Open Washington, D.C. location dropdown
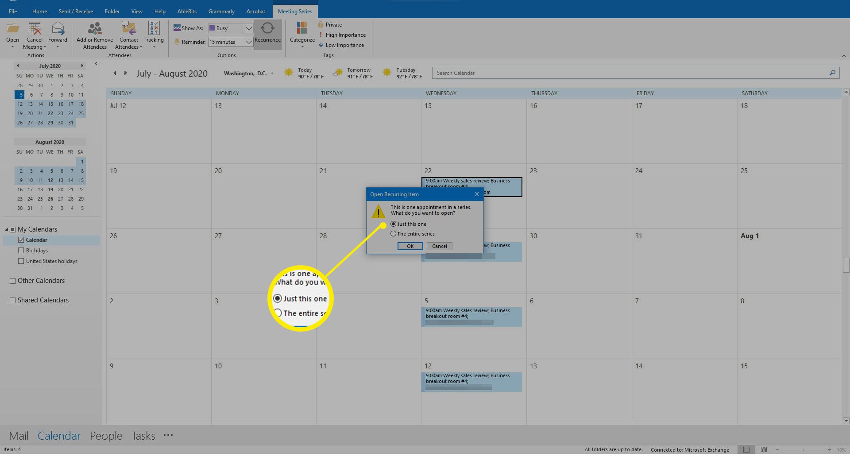This screenshot has width=850, height=464. (272, 73)
